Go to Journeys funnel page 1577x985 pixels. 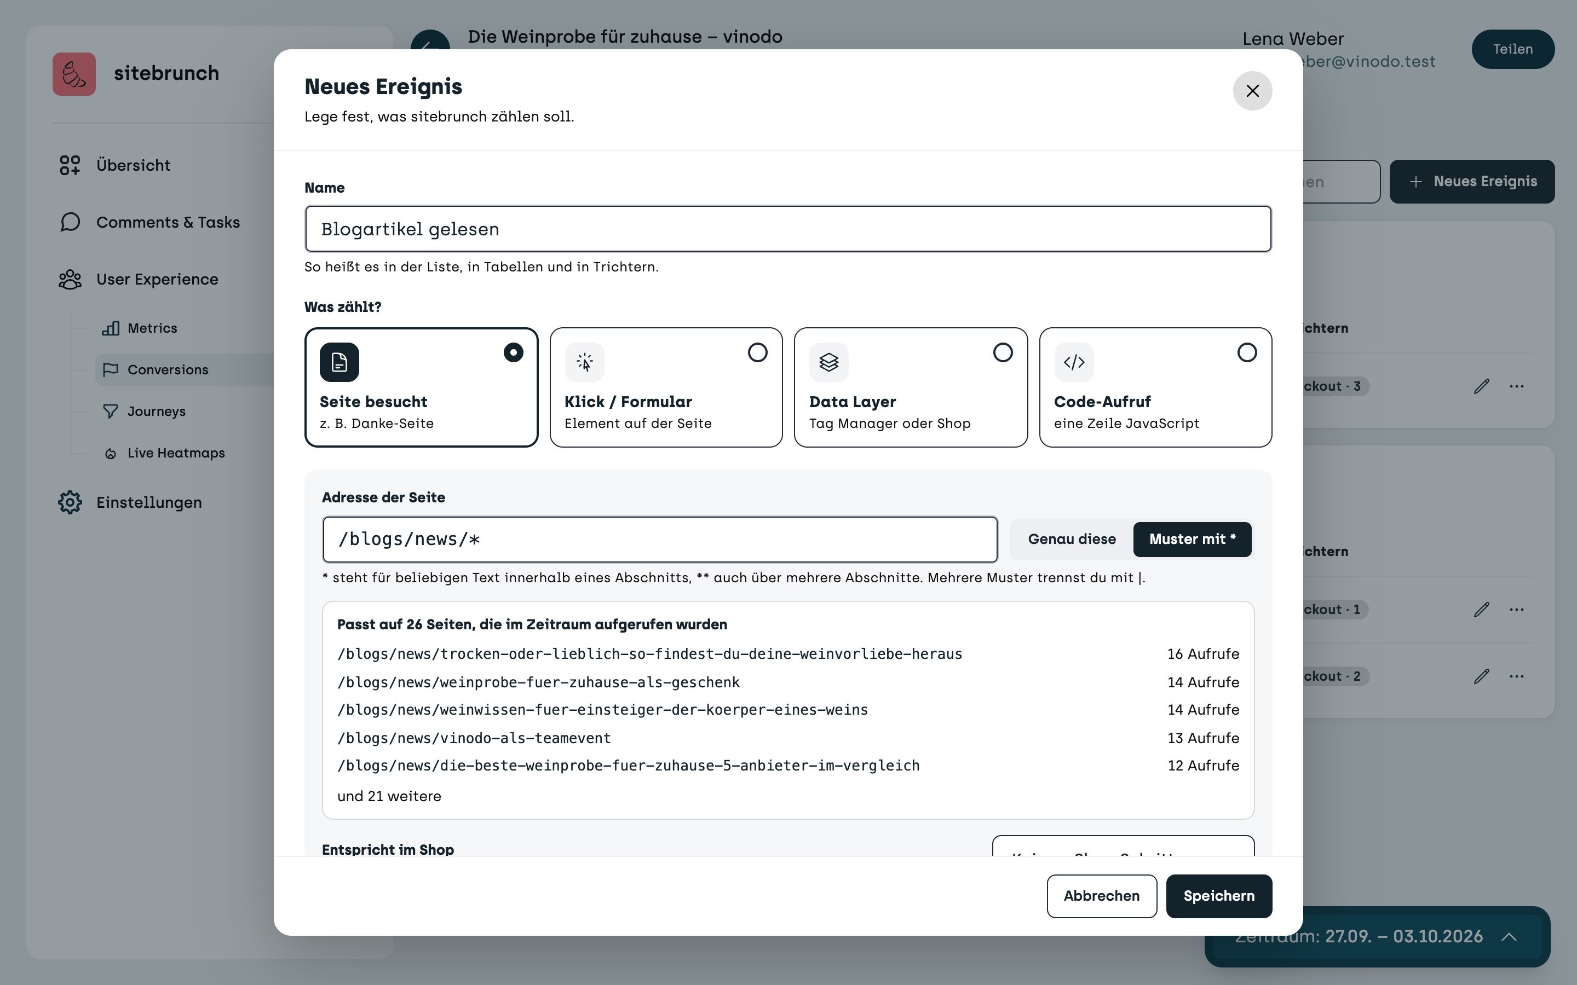tap(157, 411)
